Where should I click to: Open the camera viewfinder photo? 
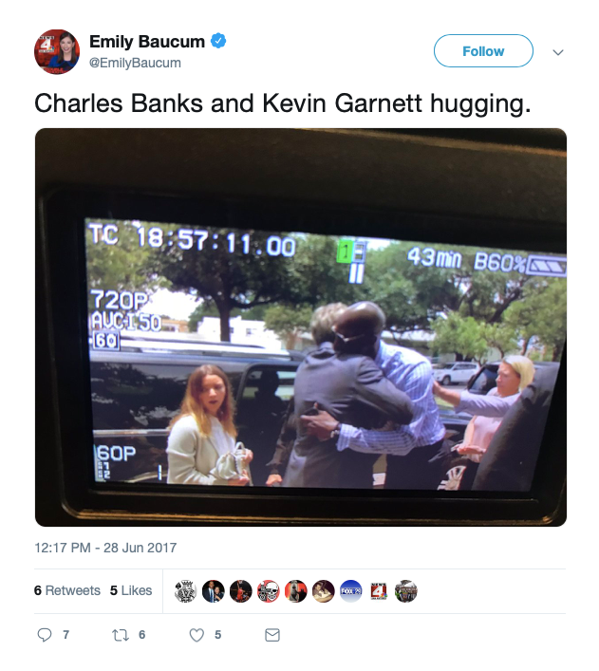(x=301, y=327)
